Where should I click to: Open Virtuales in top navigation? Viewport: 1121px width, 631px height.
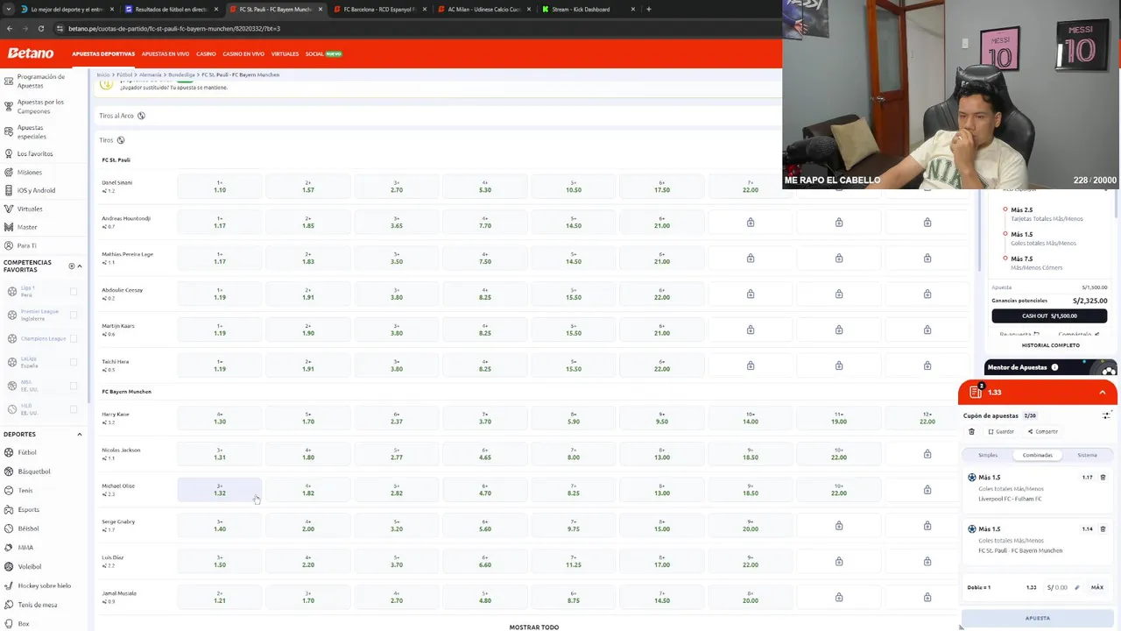285,53
